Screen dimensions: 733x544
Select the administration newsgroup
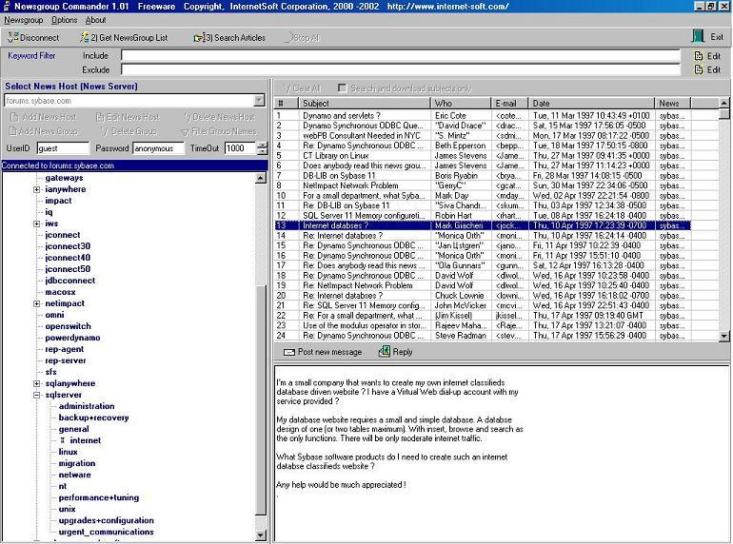[87, 406]
